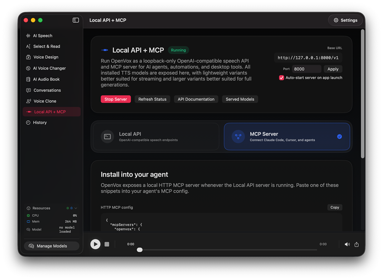Click the AI Voice Changer icon
383x280 pixels.
click(28, 68)
